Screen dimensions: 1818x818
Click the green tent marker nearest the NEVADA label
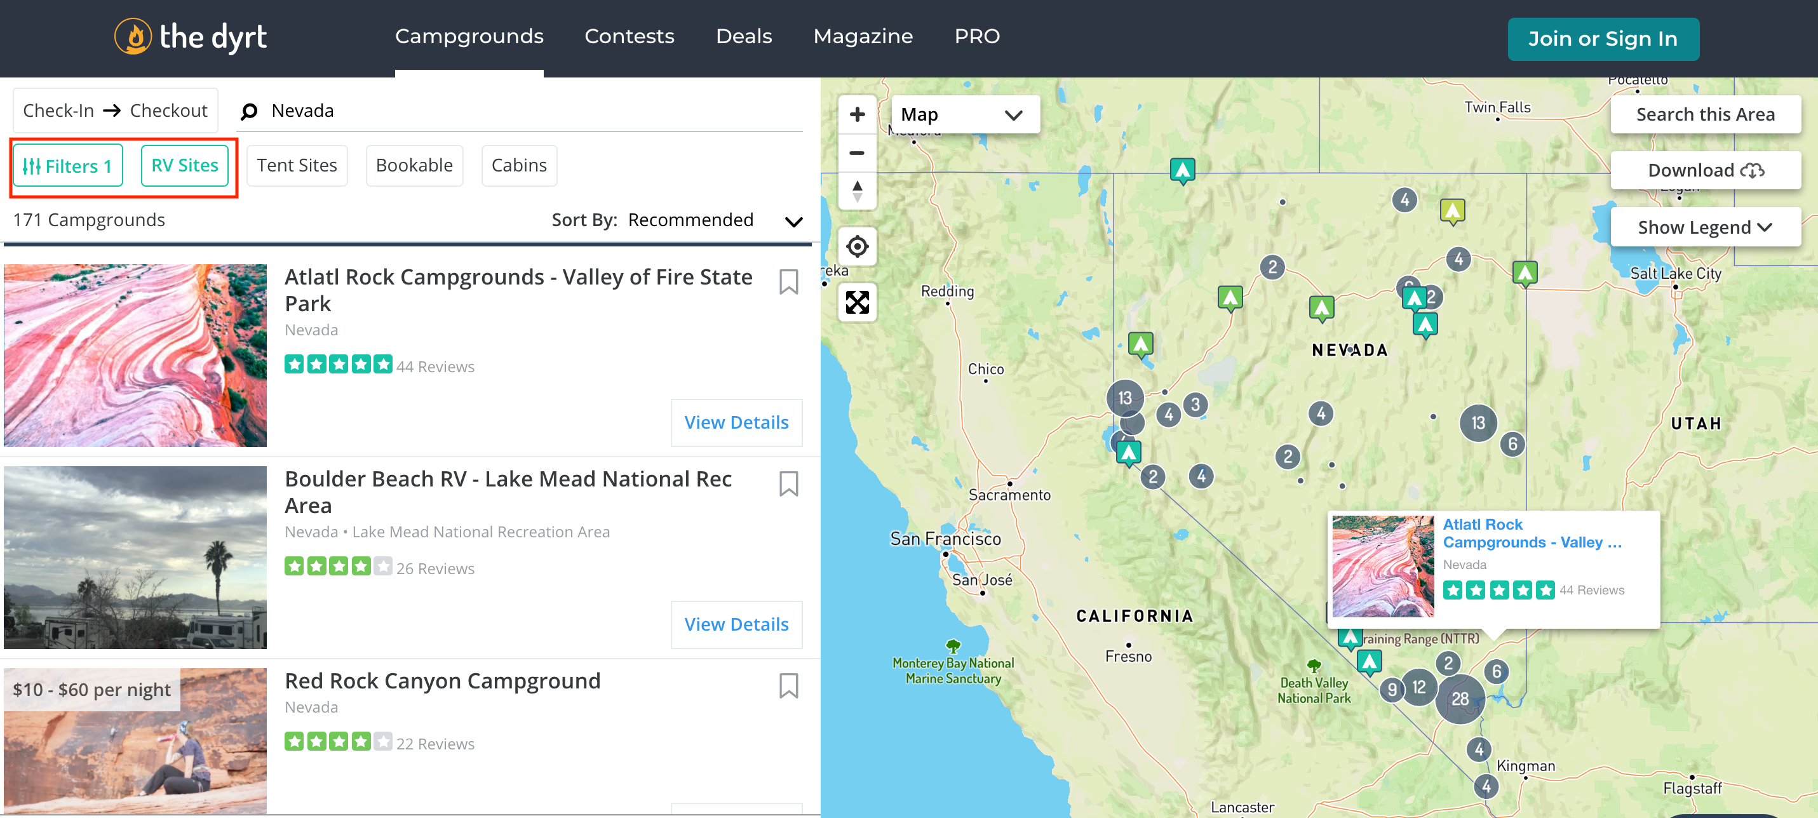coord(1321,309)
